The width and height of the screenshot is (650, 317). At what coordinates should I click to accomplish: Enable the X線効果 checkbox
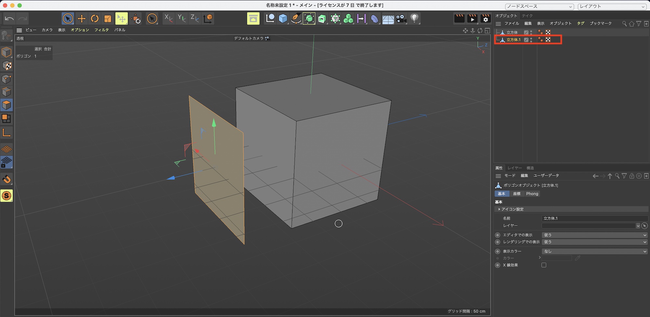(x=544, y=265)
